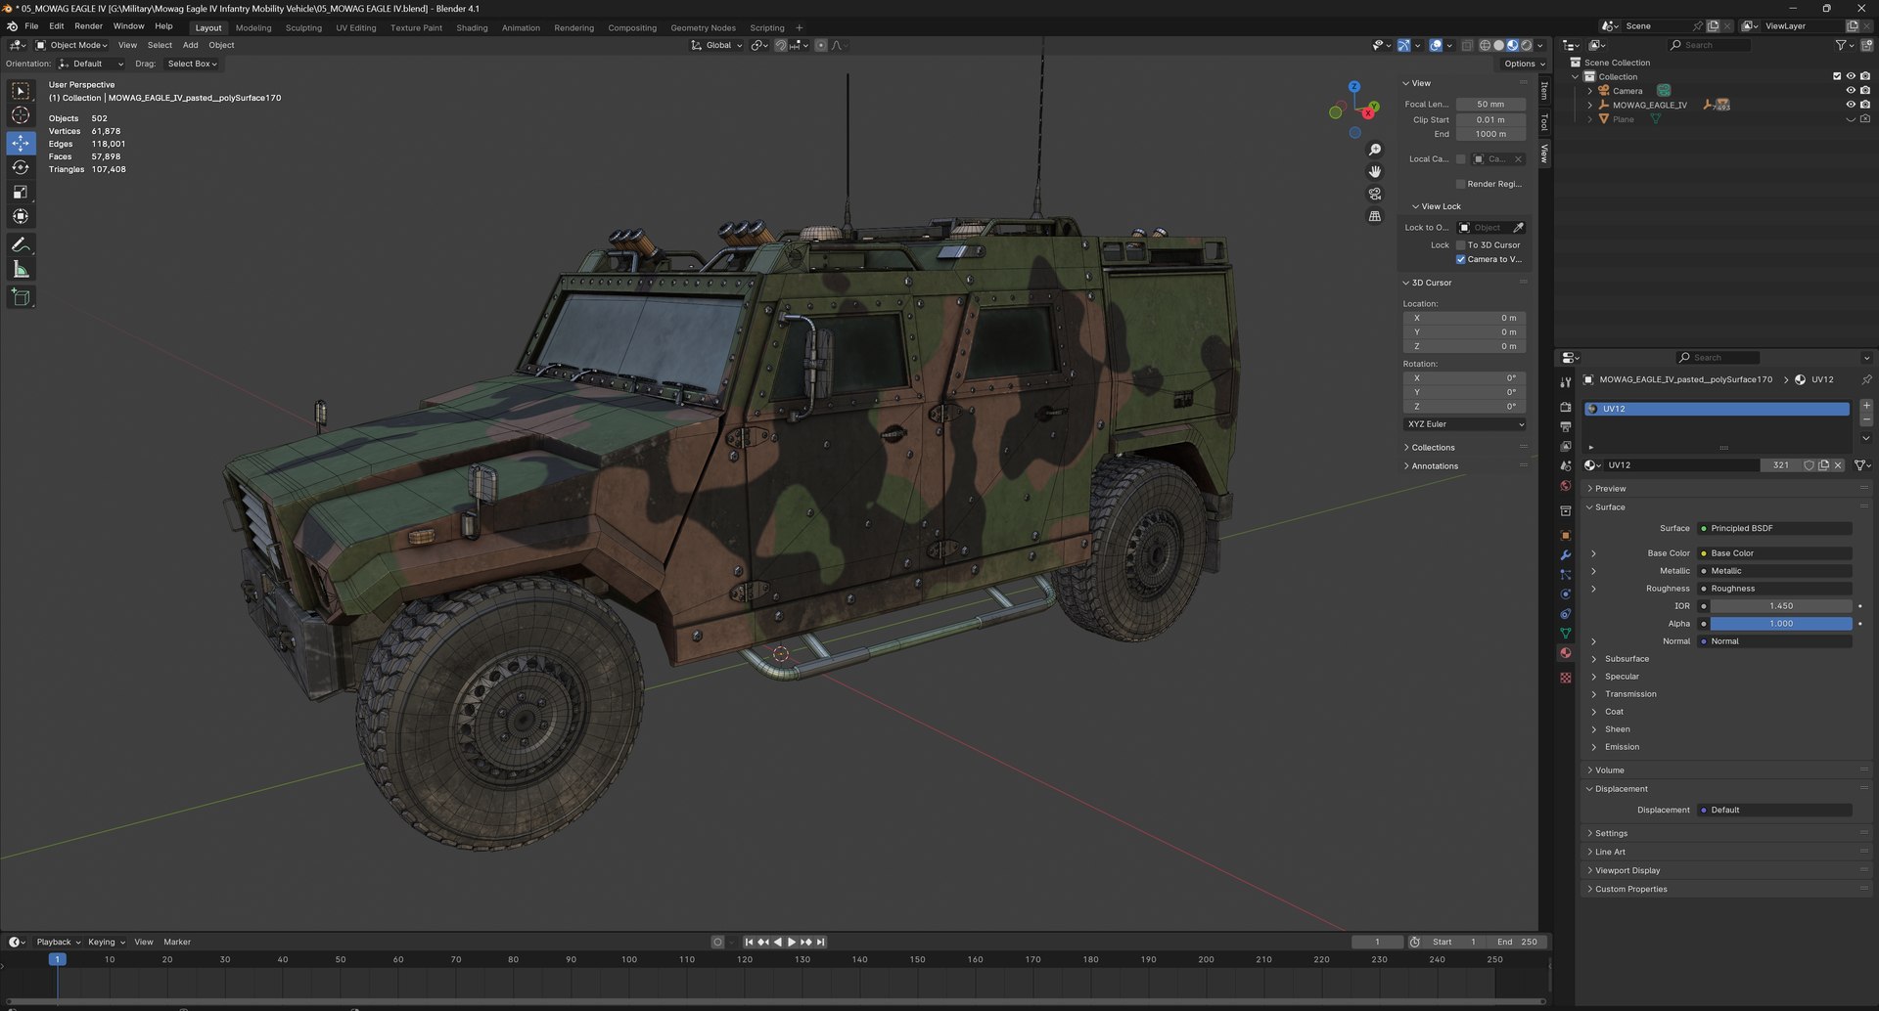Screen dimensions: 1879x1011
Task: Switch to solid viewport shading
Action: [x=1498, y=45]
